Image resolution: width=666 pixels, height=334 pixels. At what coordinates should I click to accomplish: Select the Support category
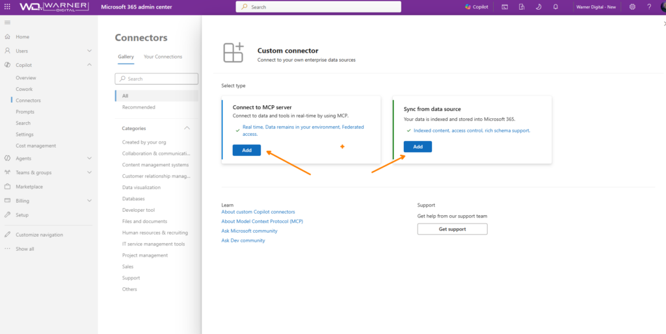click(131, 278)
